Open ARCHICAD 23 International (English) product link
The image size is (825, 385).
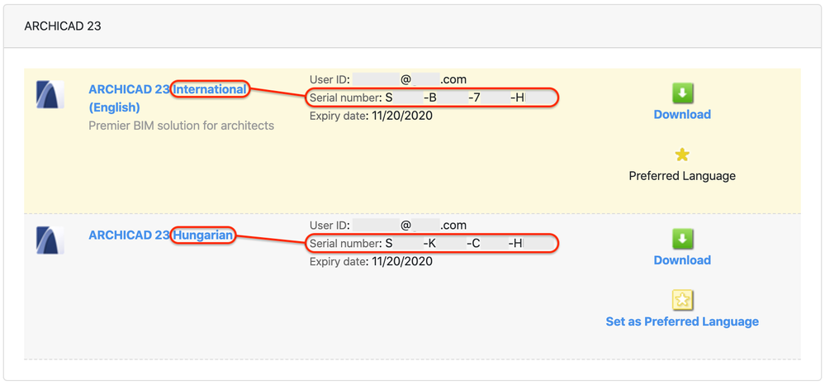168,98
